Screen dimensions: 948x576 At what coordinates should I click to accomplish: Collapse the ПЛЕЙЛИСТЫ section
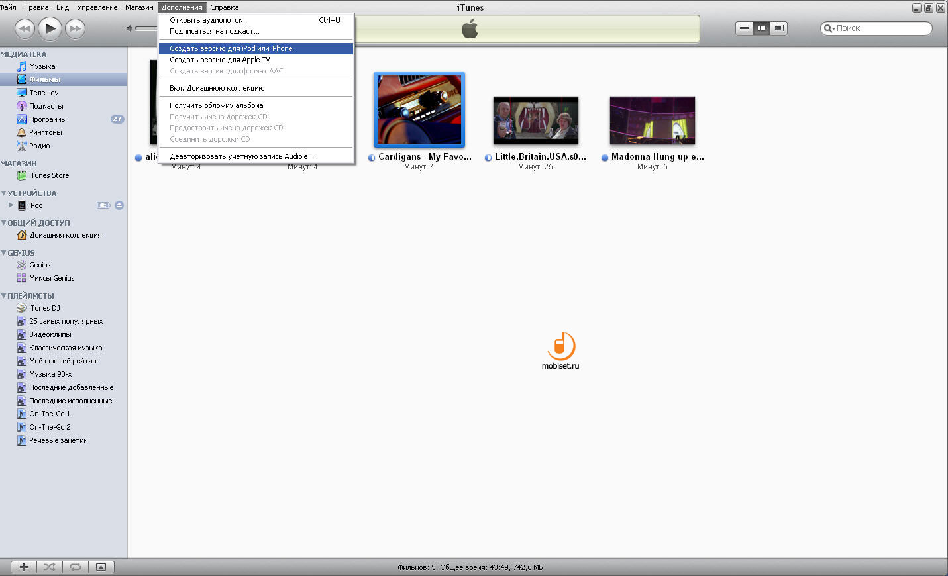click(4, 296)
